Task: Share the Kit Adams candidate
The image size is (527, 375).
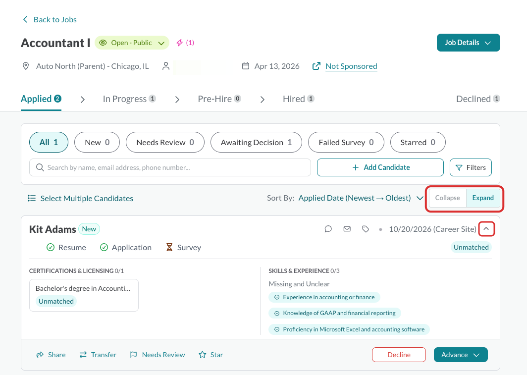Action: [51, 355]
